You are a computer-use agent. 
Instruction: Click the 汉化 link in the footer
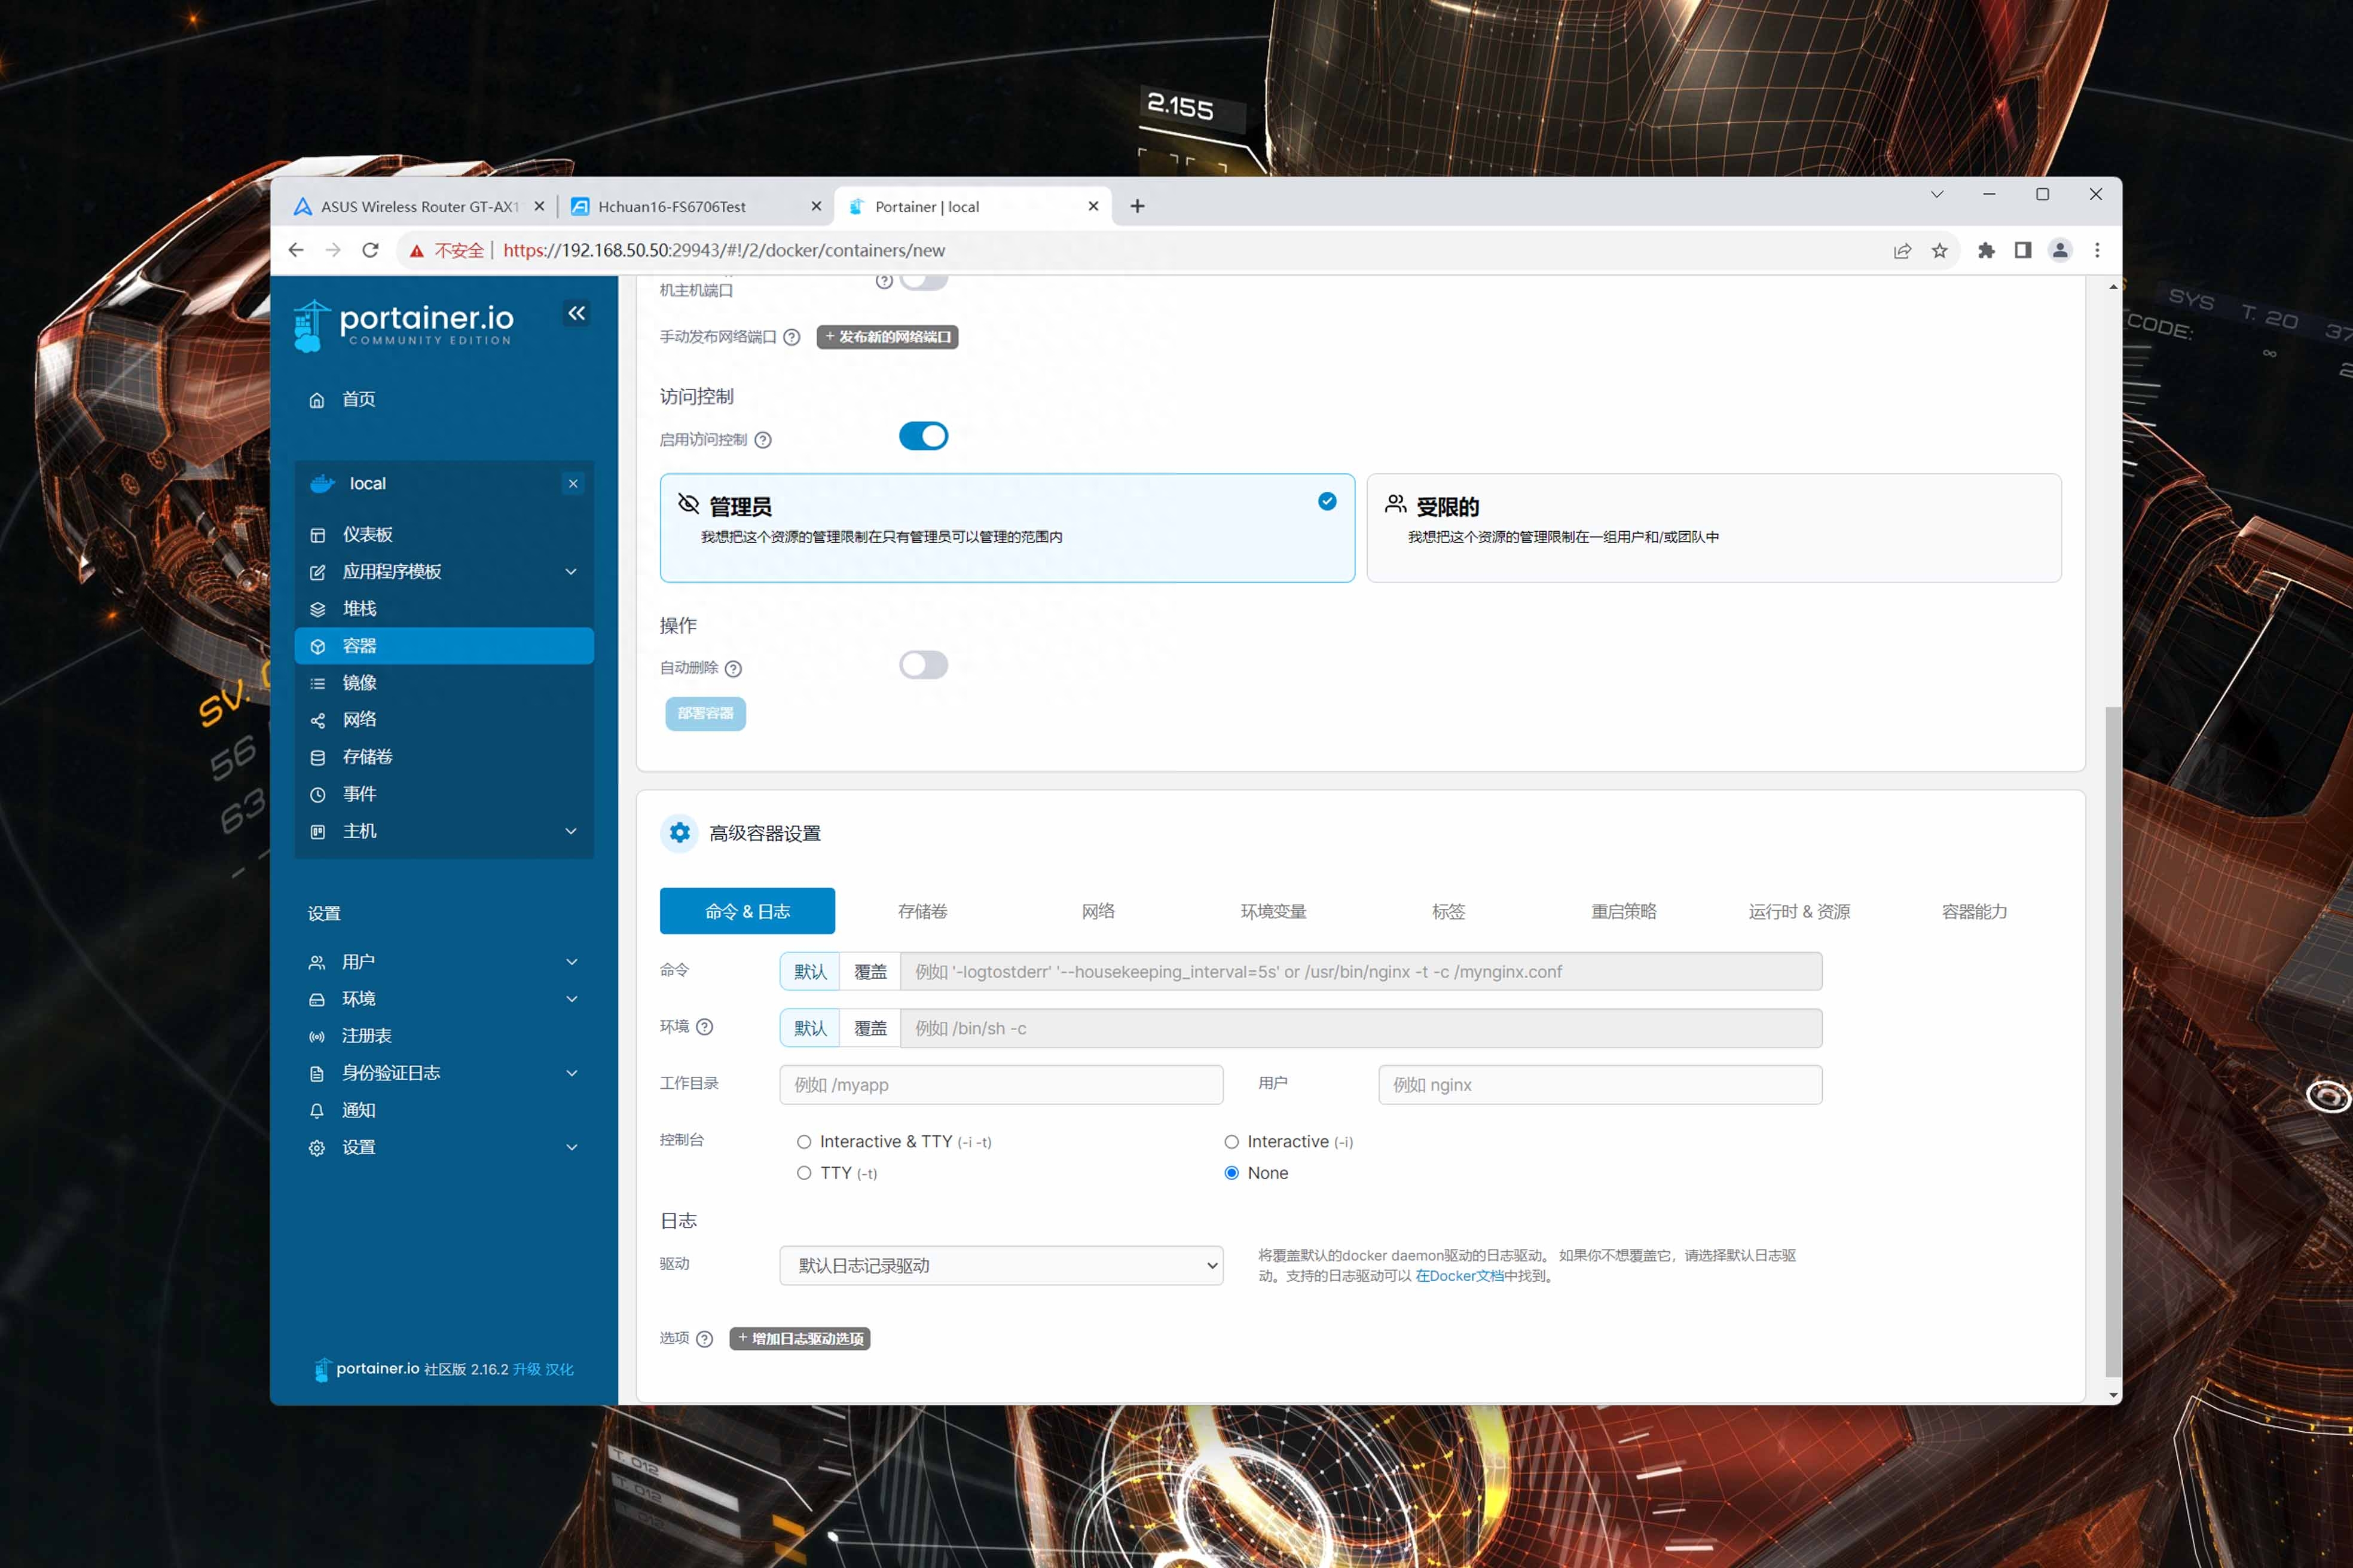click(559, 1369)
